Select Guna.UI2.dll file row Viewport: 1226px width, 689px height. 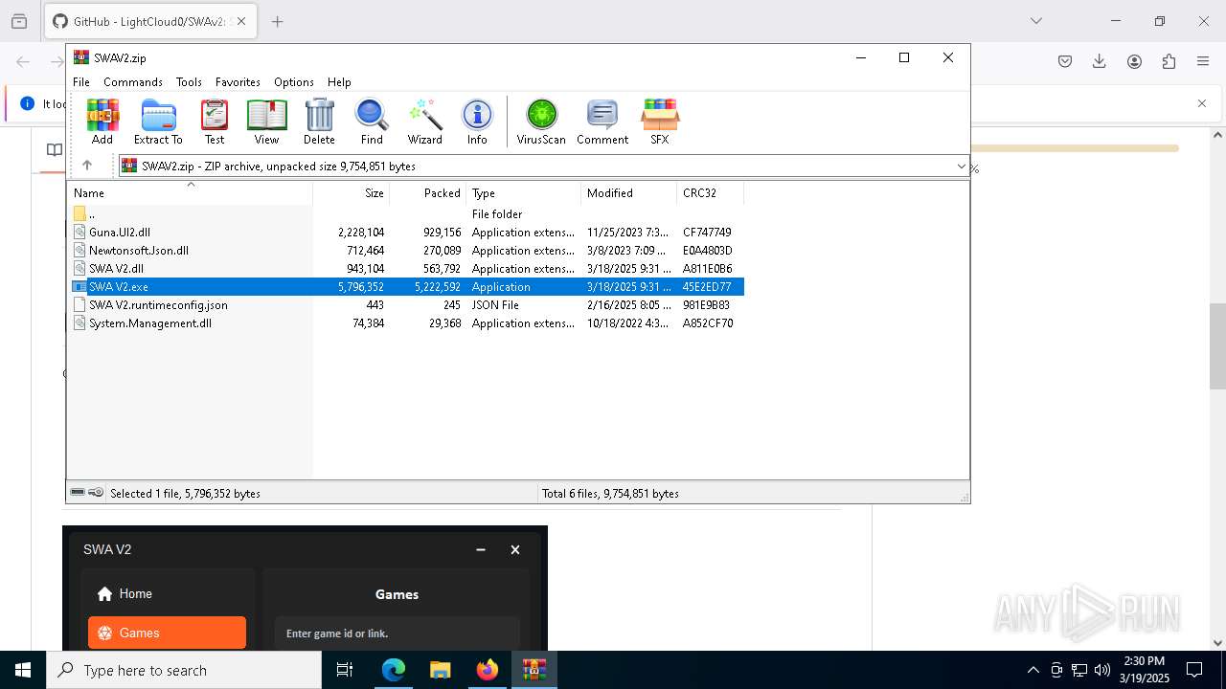(x=405, y=233)
